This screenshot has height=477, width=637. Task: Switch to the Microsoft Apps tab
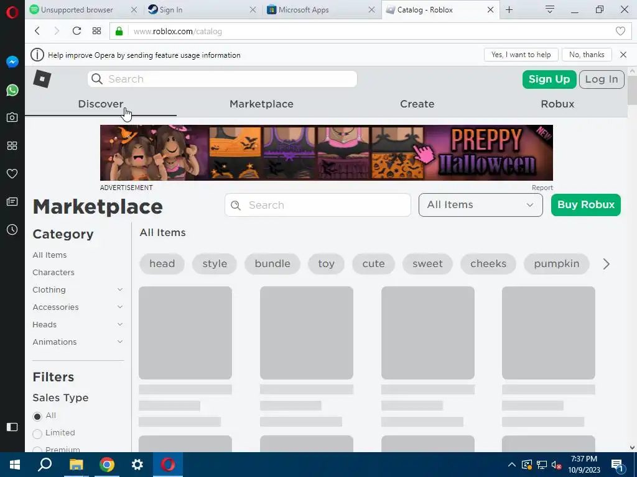[x=304, y=10]
